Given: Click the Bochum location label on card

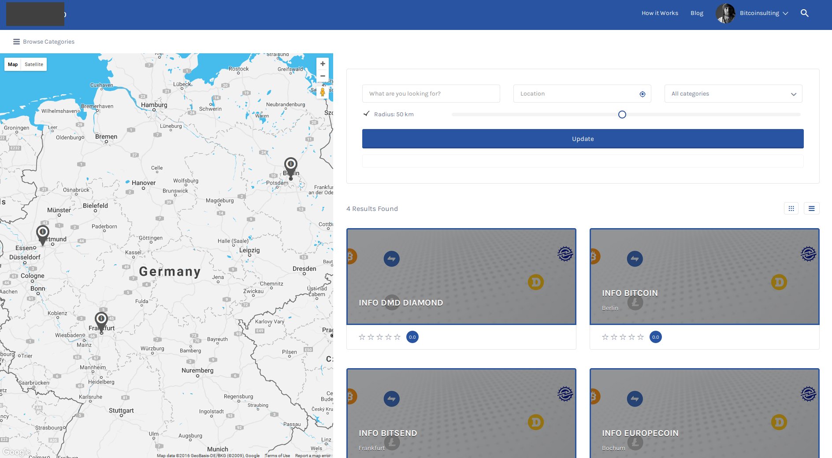Looking at the screenshot, I should [613, 448].
